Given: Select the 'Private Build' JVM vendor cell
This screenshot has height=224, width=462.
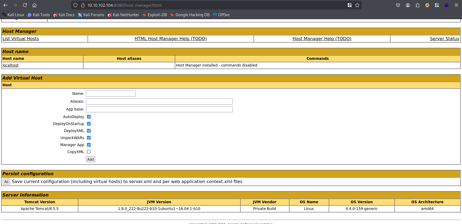Looking at the screenshot, I should point(265,209).
